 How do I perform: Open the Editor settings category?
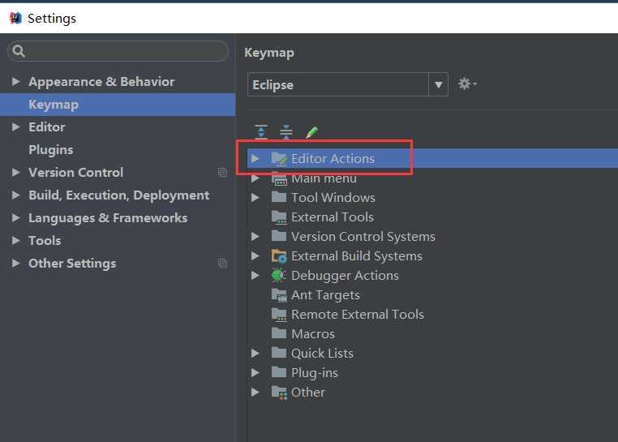tap(46, 127)
